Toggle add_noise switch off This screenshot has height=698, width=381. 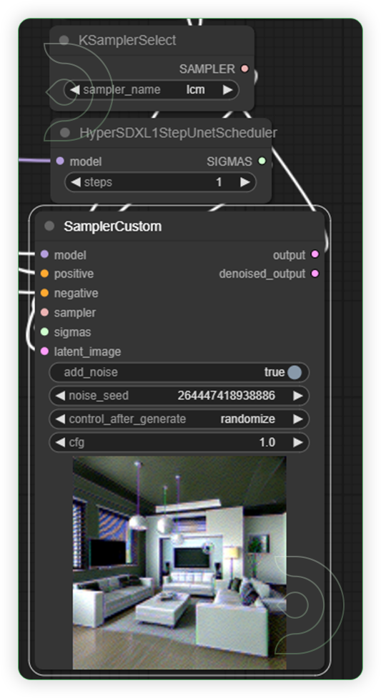click(x=295, y=373)
